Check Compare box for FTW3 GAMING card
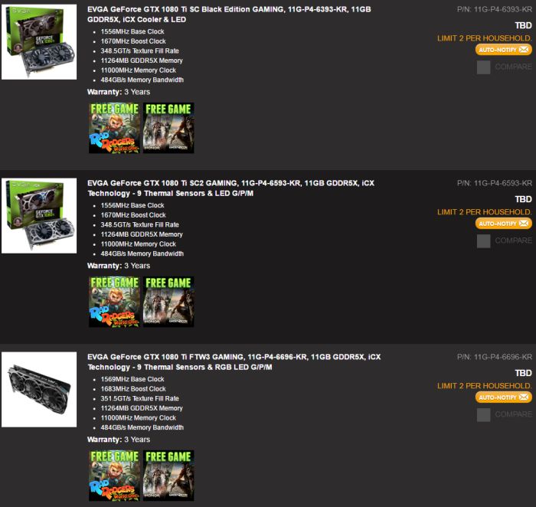536x507 pixels. pos(483,415)
